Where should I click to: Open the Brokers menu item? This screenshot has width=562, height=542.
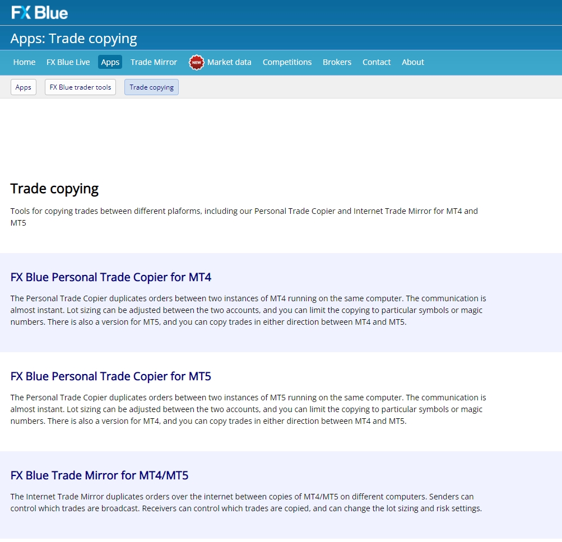coord(337,62)
